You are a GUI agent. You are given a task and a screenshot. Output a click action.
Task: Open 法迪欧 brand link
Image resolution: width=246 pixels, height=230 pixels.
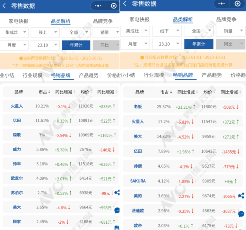pos(138,211)
